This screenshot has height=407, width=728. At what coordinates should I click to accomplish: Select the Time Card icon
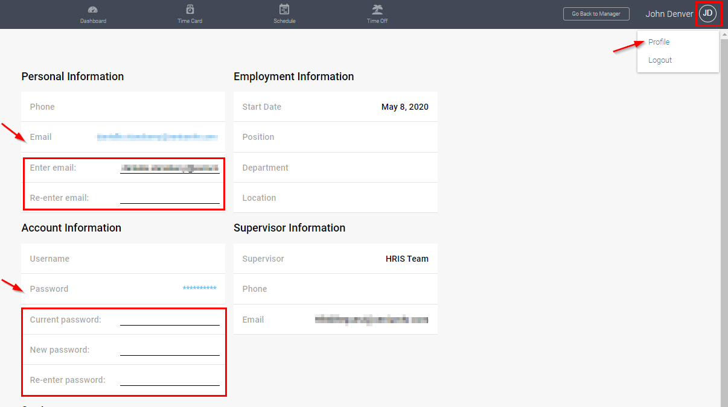(189, 13)
